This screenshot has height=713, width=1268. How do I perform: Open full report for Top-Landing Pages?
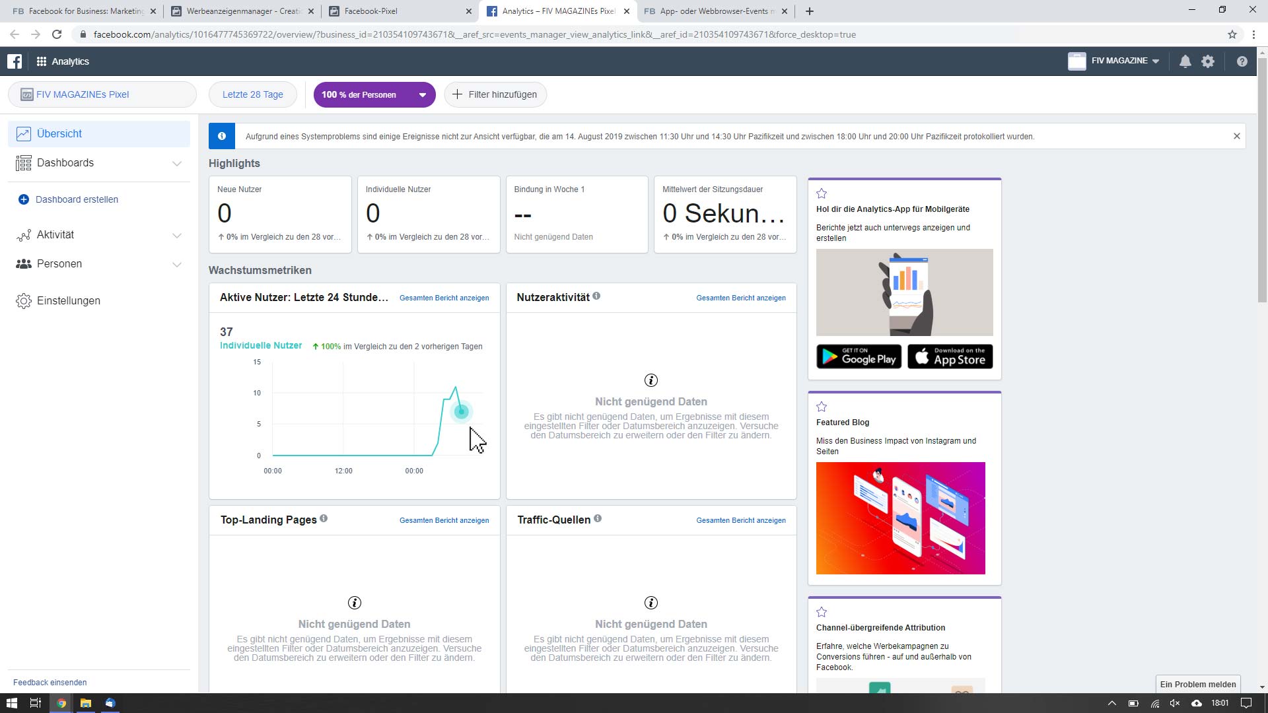tap(444, 520)
